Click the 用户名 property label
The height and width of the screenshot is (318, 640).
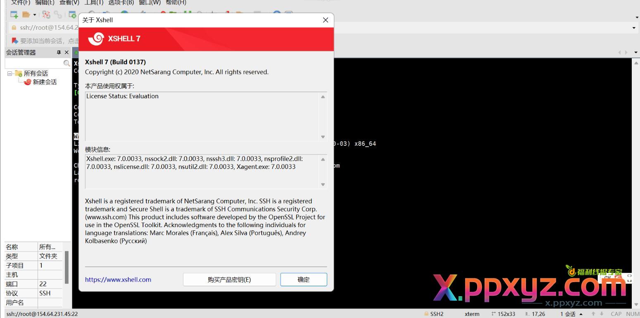coord(15,303)
